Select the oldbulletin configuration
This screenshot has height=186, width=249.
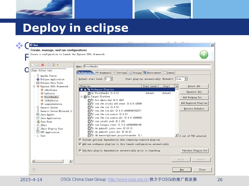coord(51,100)
